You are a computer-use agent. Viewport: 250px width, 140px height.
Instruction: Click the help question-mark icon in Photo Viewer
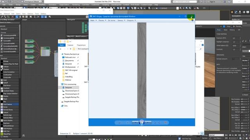tap(193, 20)
